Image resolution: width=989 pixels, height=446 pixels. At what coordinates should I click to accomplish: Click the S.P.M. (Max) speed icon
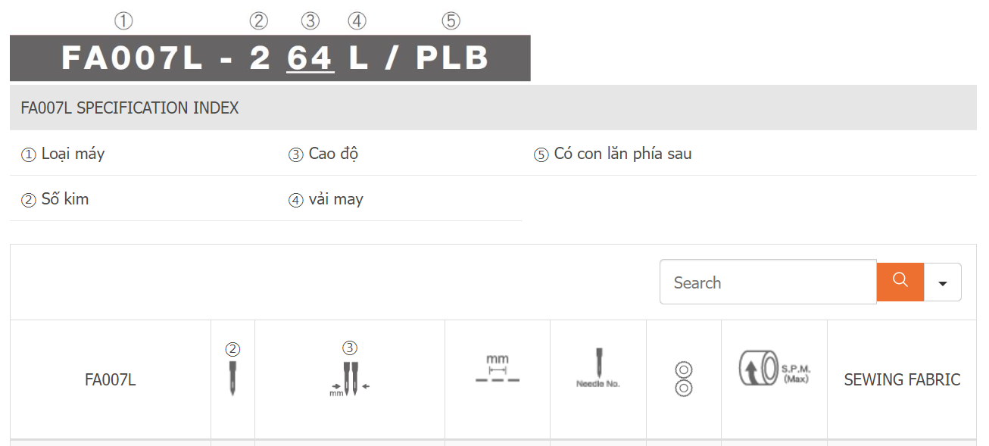coord(773,369)
